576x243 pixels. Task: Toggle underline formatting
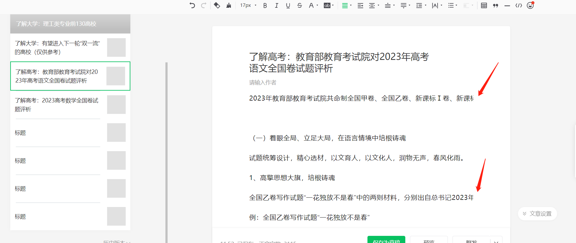288,6
